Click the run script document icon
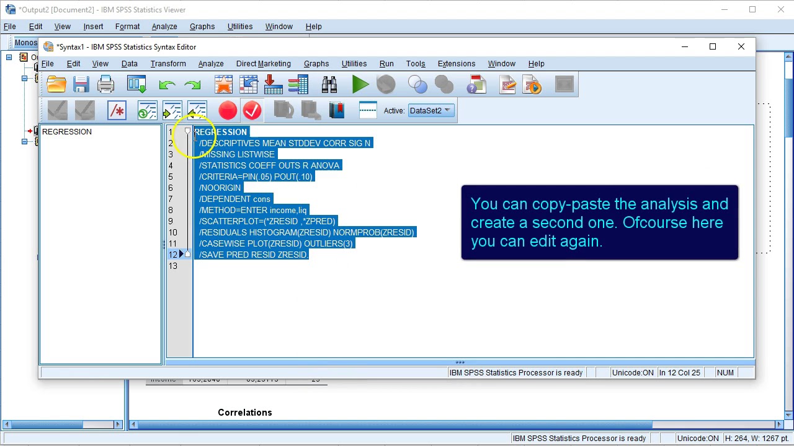Screen dimensions: 794x446 (532, 84)
